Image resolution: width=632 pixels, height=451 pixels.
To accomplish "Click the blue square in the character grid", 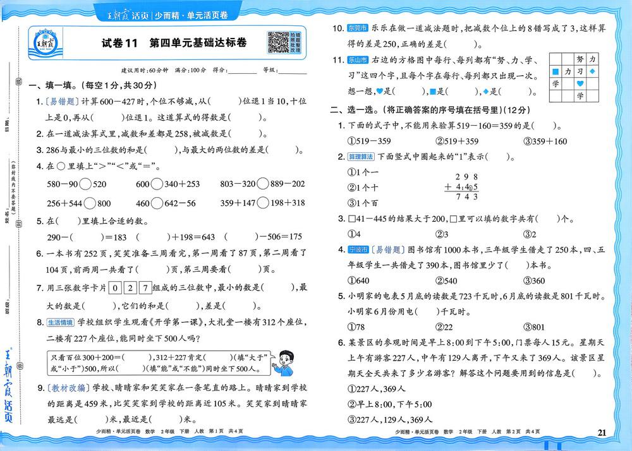I will [x=556, y=72].
